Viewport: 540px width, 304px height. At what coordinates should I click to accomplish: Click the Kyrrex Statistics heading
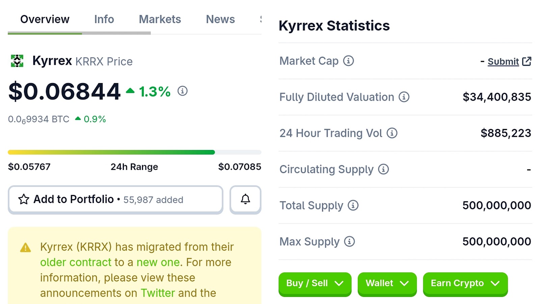pyautogui.click(x=334, y=26)
